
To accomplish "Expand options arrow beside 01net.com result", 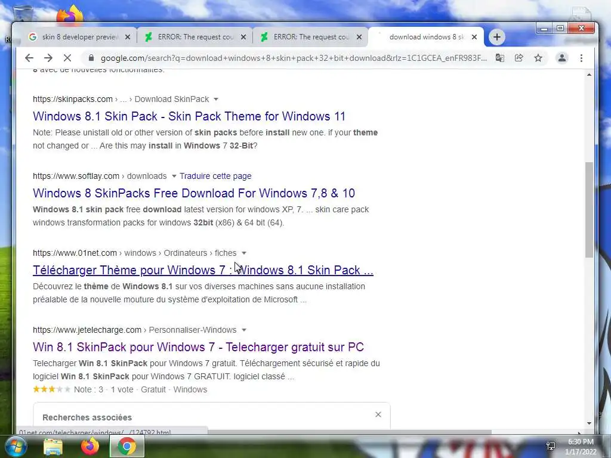I will click(x=244, y=253).
